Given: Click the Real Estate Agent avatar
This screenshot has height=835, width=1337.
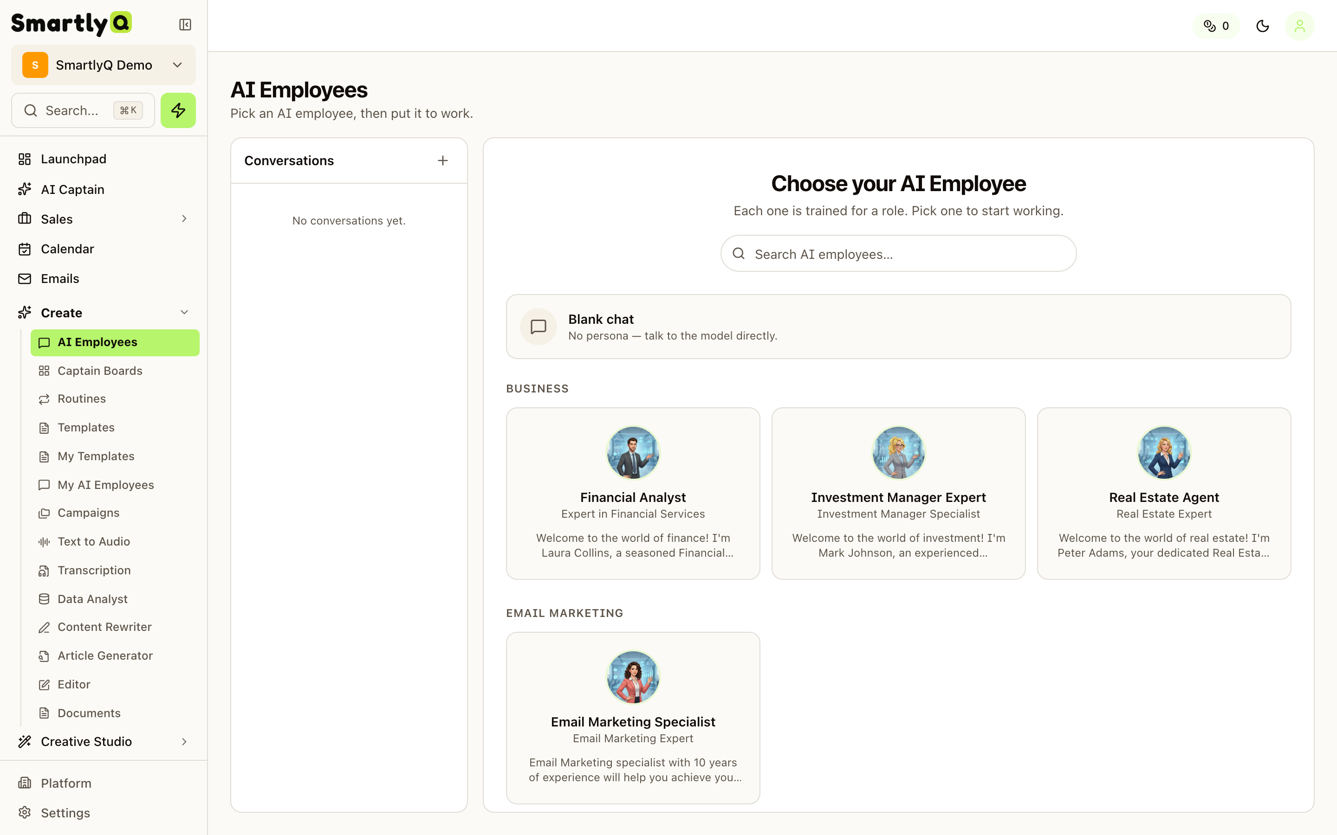Looking at the screenshot, I should click(1164, 453).
